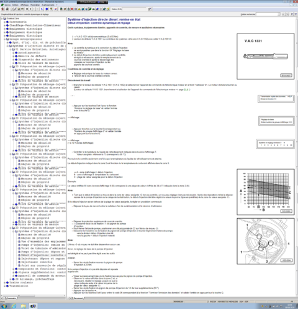Click the light bulb toolbar icon
This screenshot has width=298, height=309.
108,9
